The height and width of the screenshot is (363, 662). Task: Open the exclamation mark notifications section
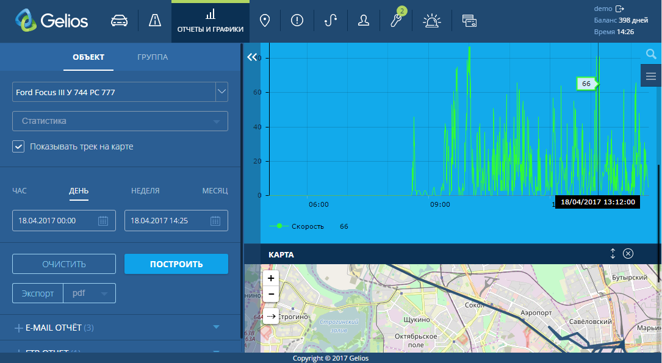(x=297, y=21)
